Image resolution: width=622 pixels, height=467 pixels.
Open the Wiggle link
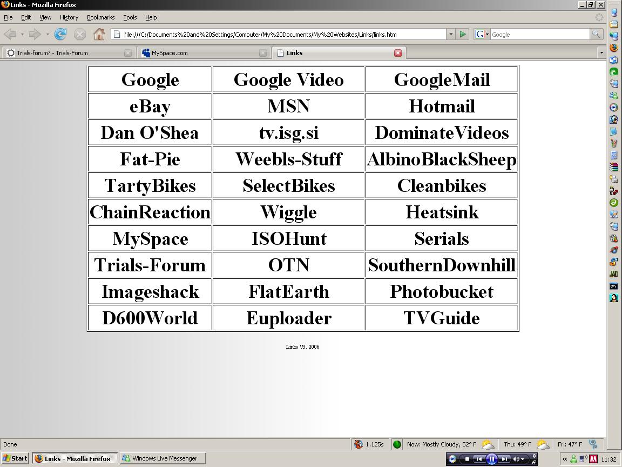coord(288,212)
